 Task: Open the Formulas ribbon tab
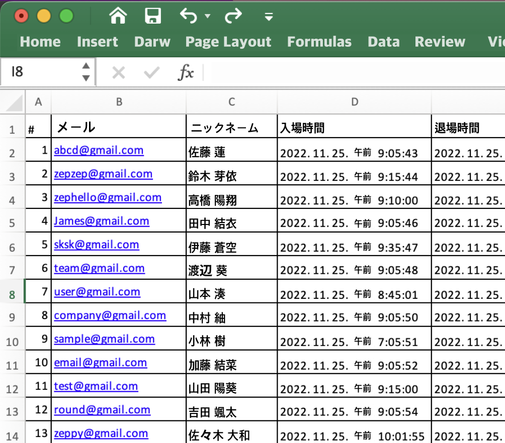(x=319, y=42)
